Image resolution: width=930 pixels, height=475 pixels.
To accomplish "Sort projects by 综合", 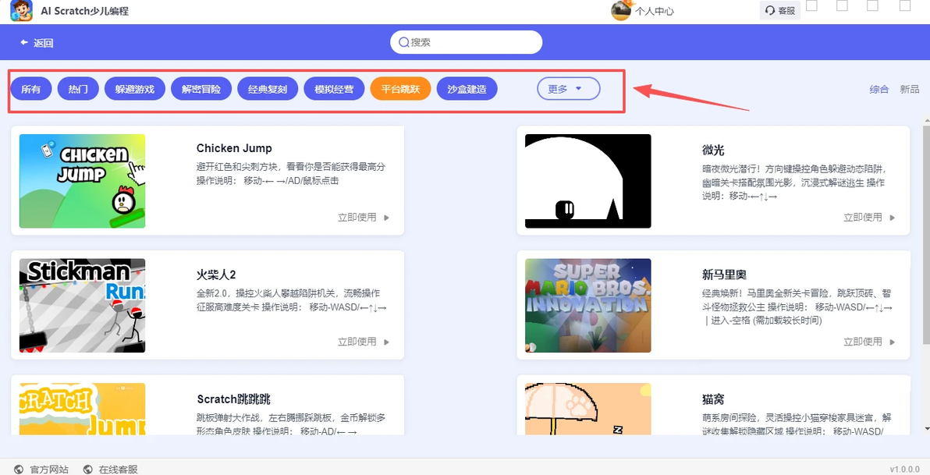I will (879, 89).
